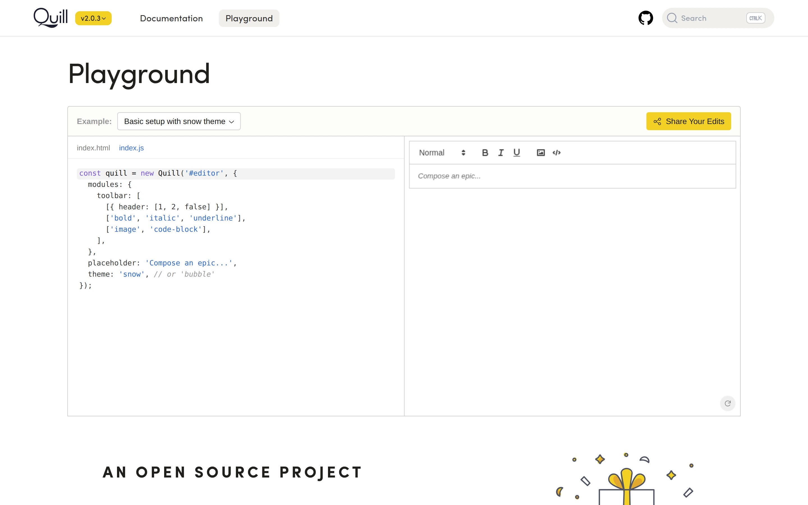Click the Quill logo
This screenshot has height=505, width=808.
(50, 18)
